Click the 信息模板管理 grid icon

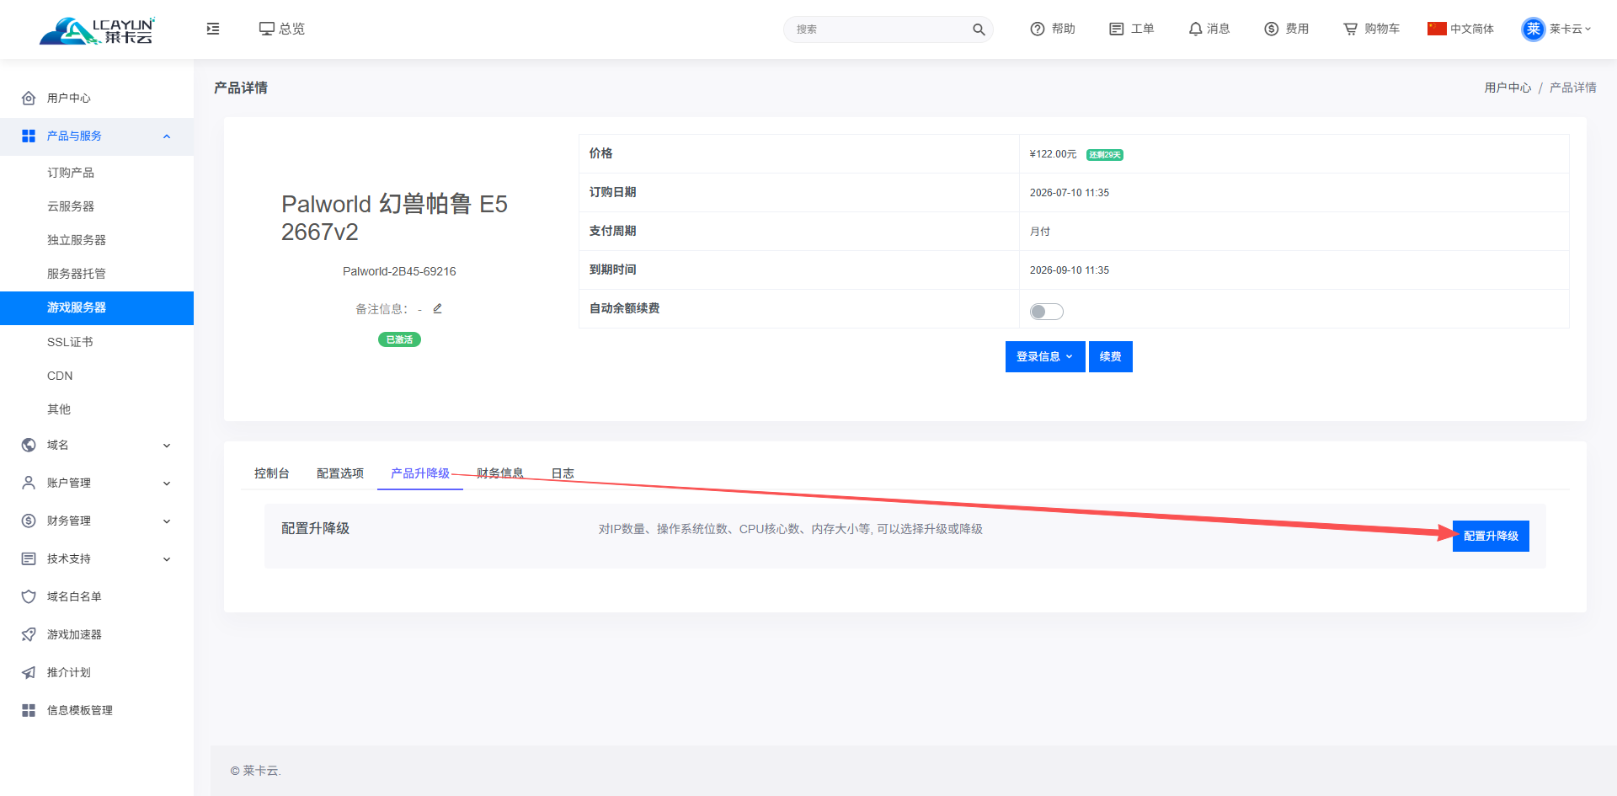pyautogui.click(x=29, y=710)
